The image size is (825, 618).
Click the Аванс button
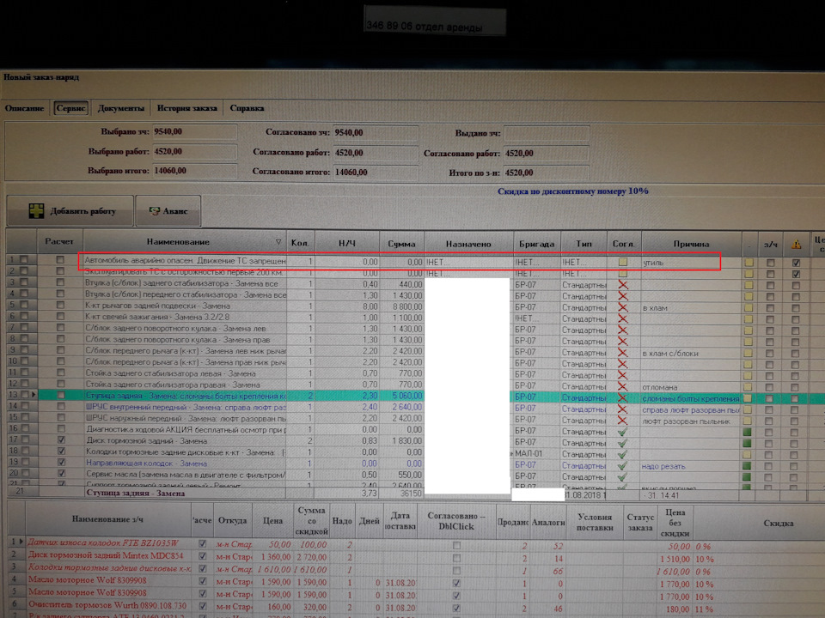pos(168,211)
